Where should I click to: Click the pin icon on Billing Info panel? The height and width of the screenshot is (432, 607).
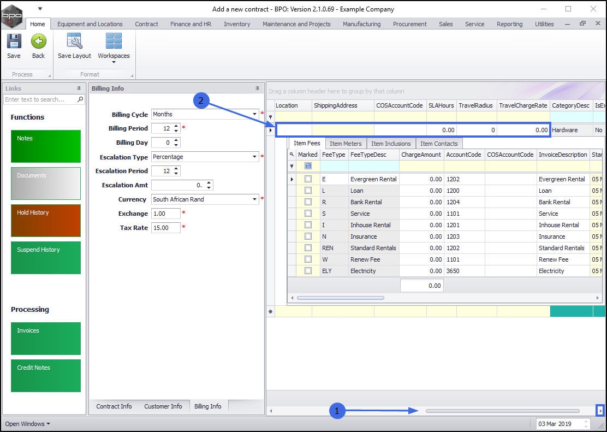click(x=258, y=88)
